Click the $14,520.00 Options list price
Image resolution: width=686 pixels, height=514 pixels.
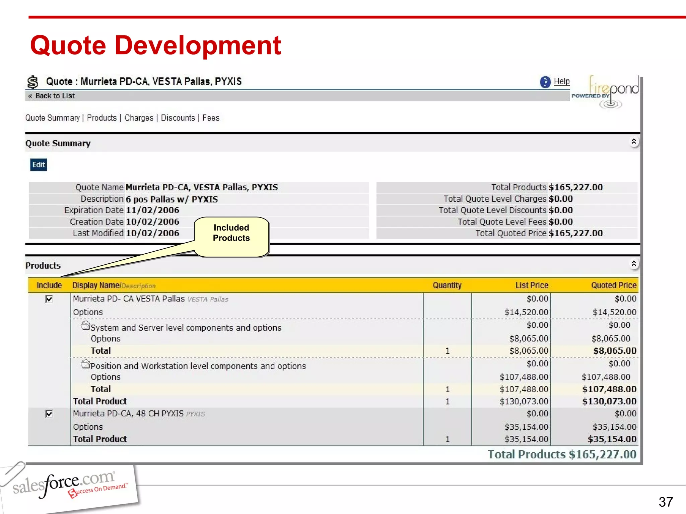527,312
